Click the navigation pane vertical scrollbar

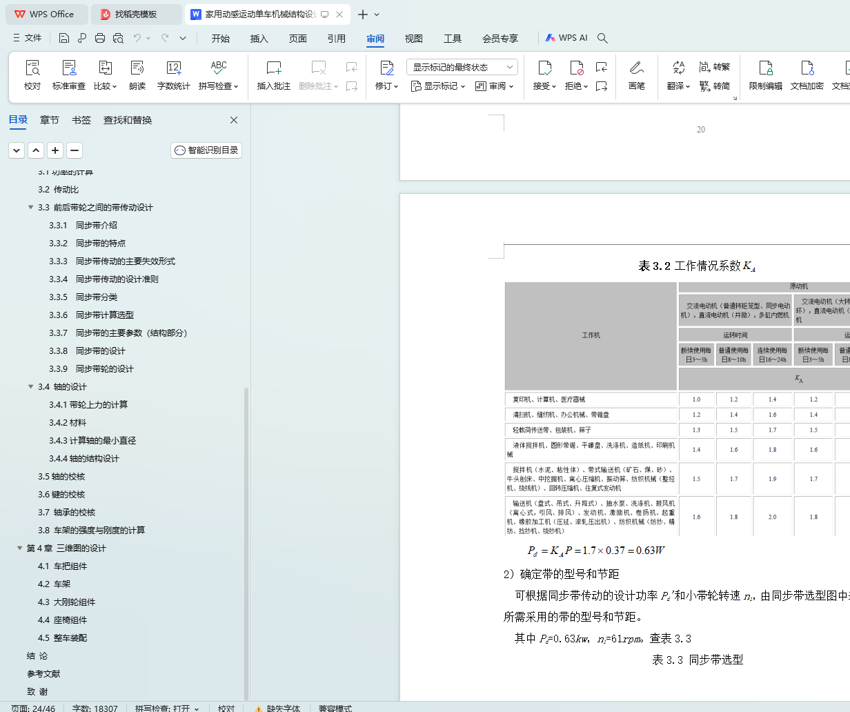246,543
